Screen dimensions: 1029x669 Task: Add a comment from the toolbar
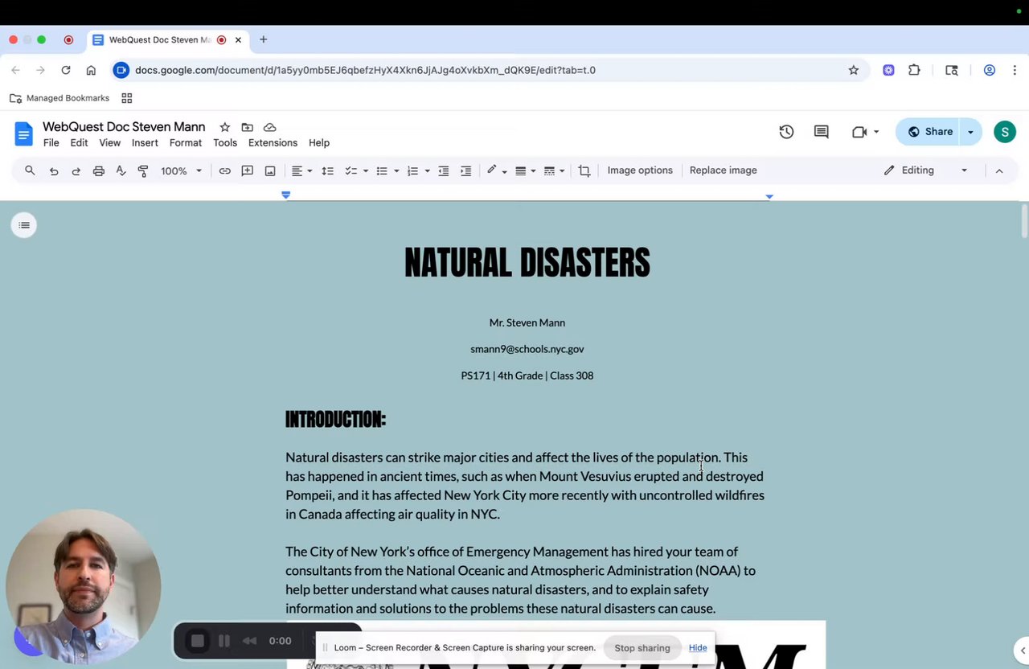(x=248, y=170)
